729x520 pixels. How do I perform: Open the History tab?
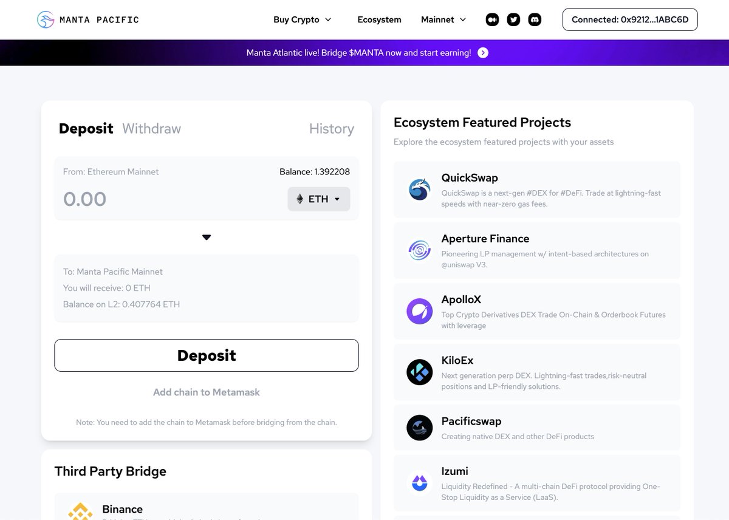click(331, 129)
